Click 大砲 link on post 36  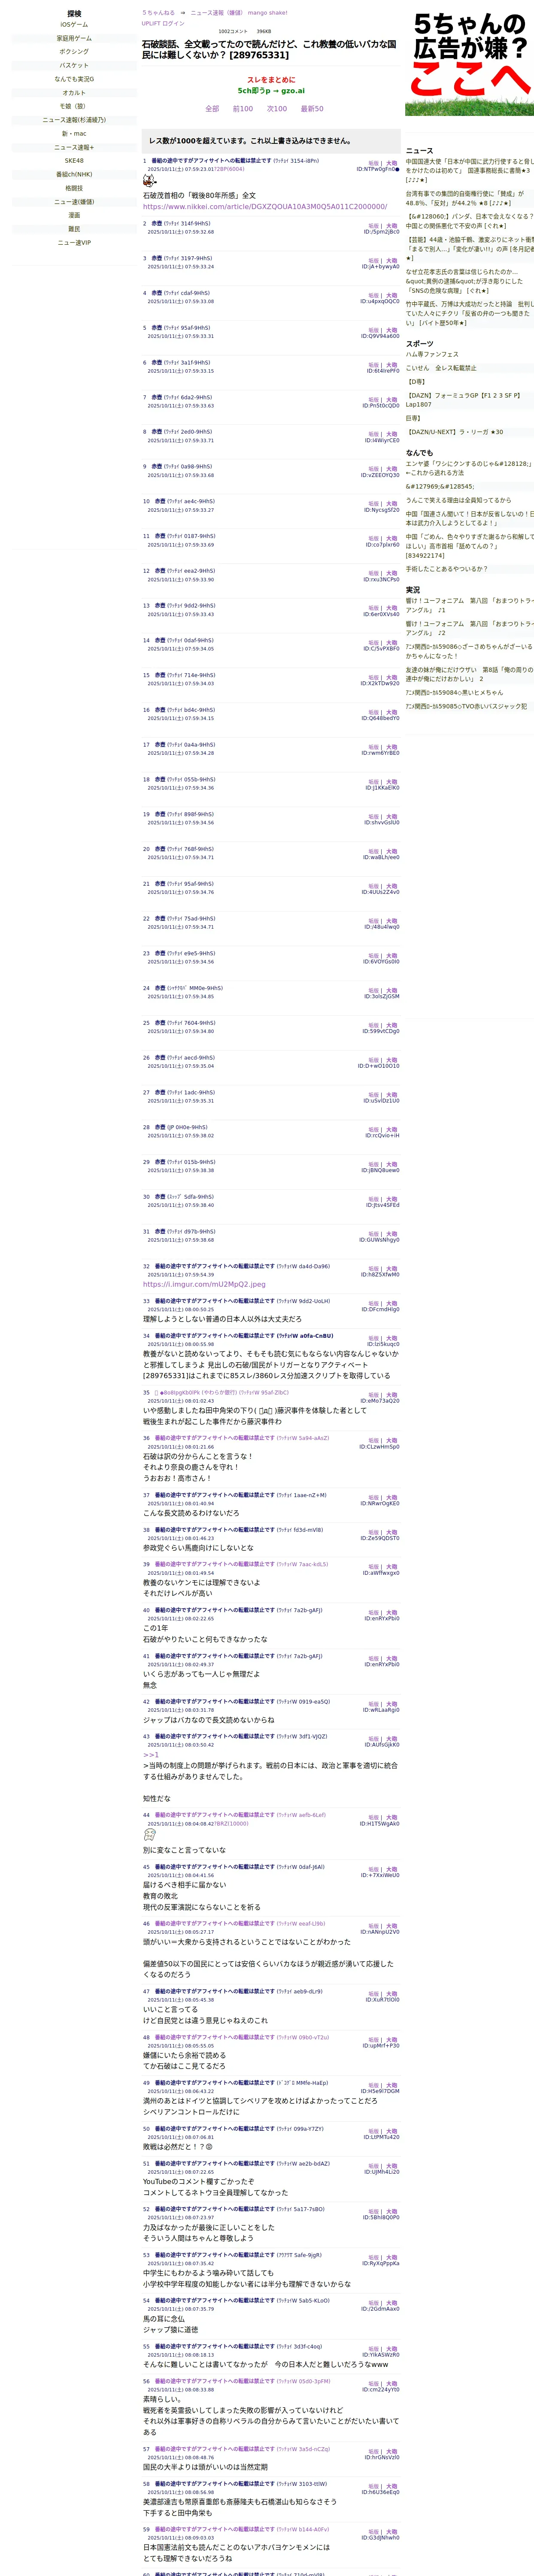392,1441
